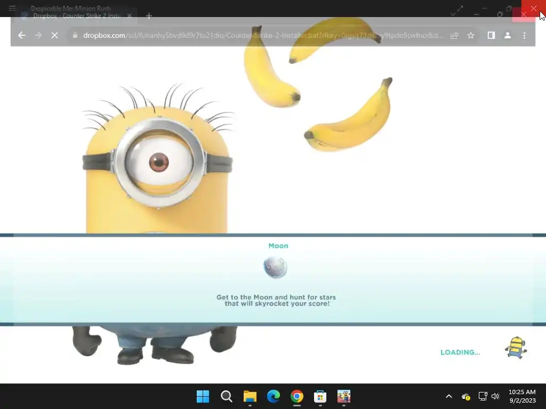This screenshot has width=546, height=409.
Task: Share this page from the address bar
Action: (454, 36)
